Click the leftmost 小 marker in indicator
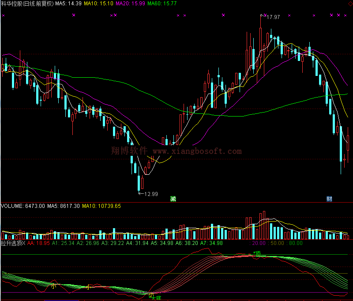 (x=53, y=286)
